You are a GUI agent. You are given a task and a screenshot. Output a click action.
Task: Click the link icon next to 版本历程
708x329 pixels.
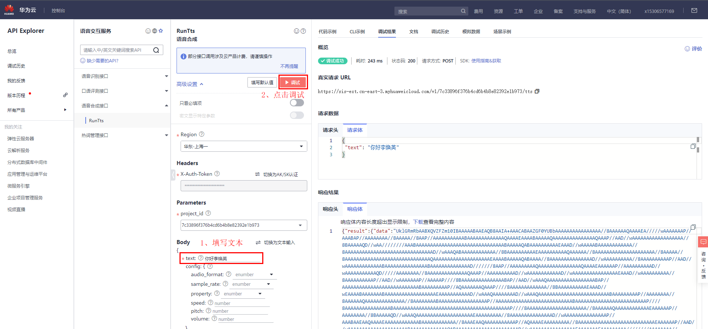pyautogui.click(x=65, y=95)
